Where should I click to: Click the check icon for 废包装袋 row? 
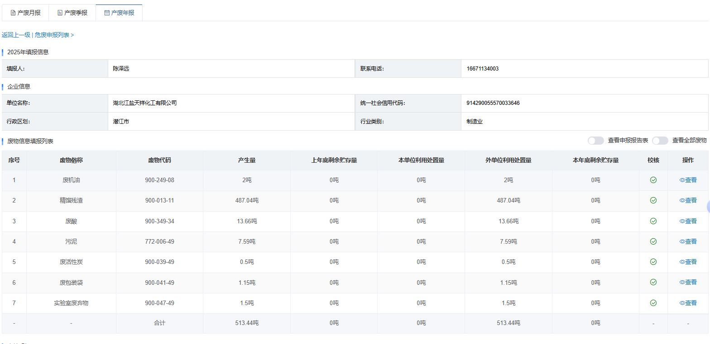pos(653,282)
